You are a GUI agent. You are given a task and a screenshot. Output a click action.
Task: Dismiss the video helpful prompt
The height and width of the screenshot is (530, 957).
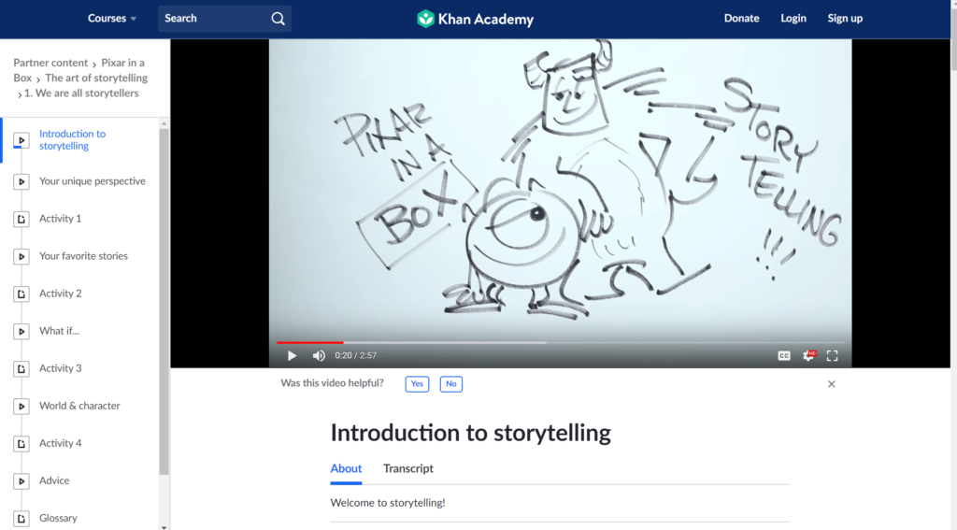point(831,384)
